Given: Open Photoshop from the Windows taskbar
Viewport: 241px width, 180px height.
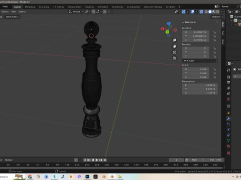Looking at the screenshot, I should tap(87, 176).
